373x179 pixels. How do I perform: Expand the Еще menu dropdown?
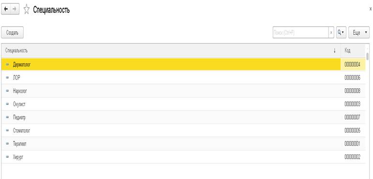(359, 32)
